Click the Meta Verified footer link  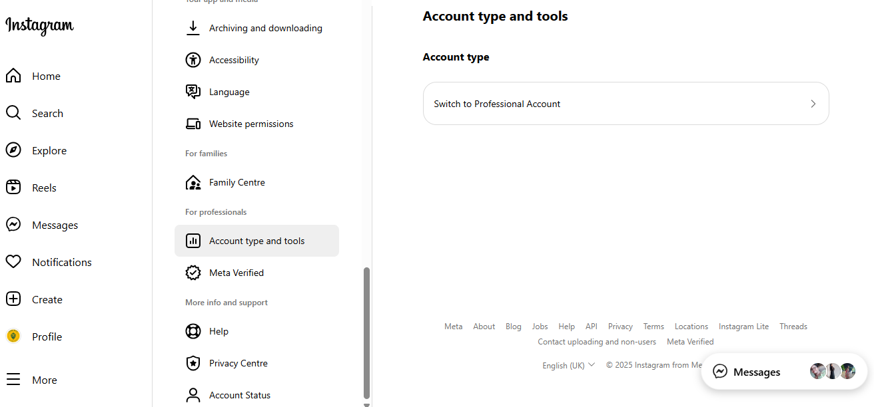690,342
